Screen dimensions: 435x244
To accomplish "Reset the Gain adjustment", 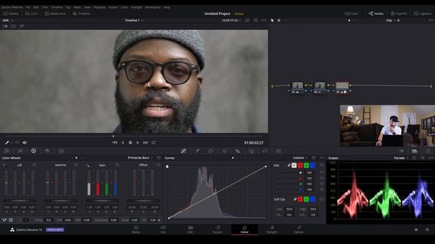I will pos(118,165).
